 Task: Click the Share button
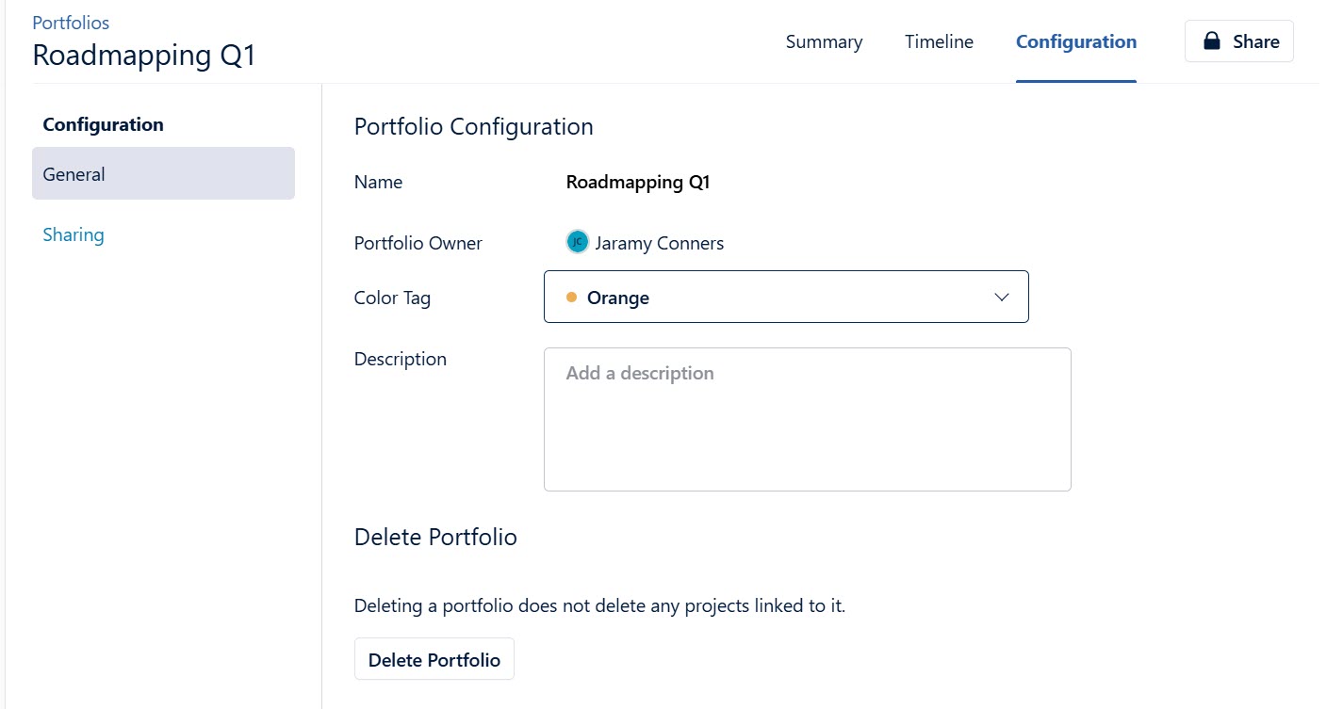(x=1238, y=40)
